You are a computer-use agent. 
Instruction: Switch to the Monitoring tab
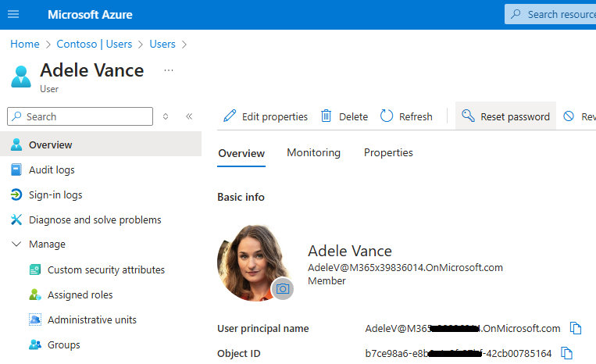(x=313, y=153)
